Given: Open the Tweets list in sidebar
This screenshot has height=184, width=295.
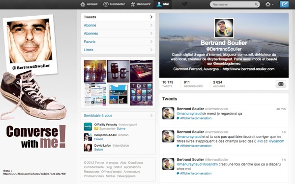Looking at the screenshot, I should tap(118, 17).
